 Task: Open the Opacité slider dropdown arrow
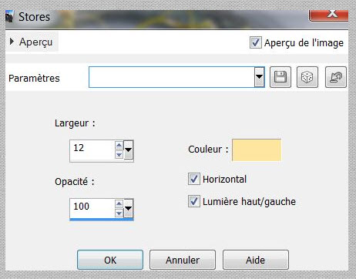click(x=128, y=208)
